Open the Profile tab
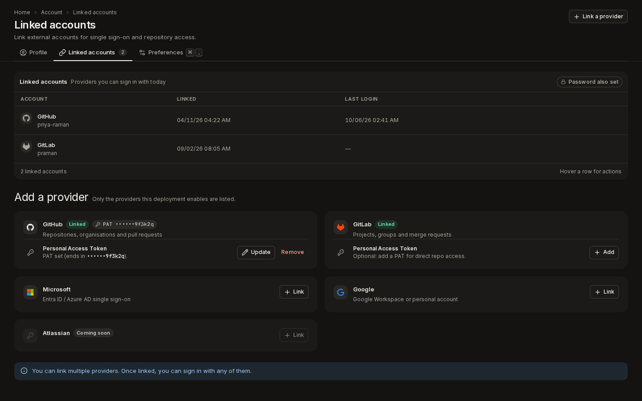 (x=33, y=53)
